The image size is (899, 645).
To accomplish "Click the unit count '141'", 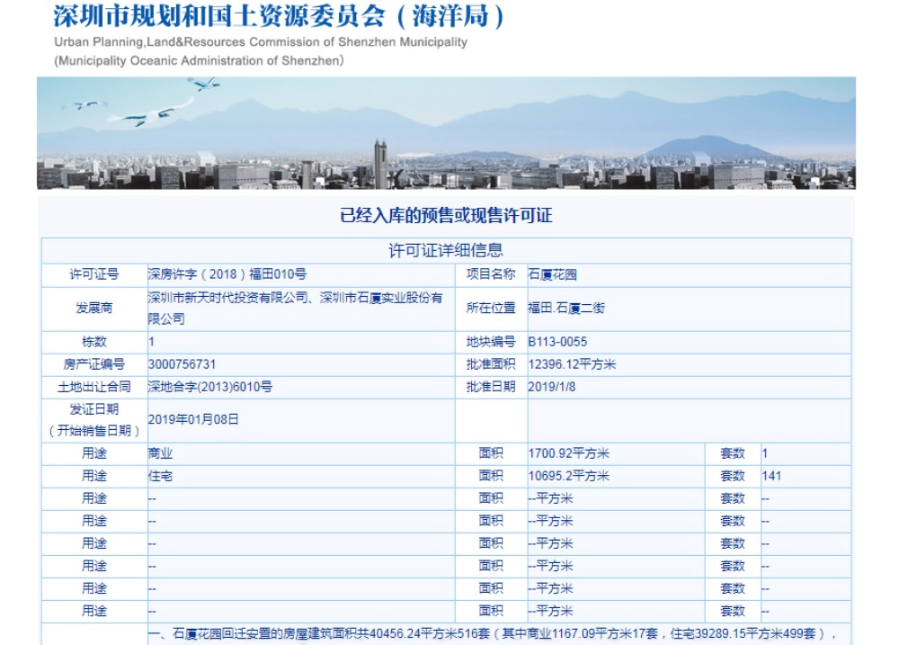I will (x=771, y=476).
